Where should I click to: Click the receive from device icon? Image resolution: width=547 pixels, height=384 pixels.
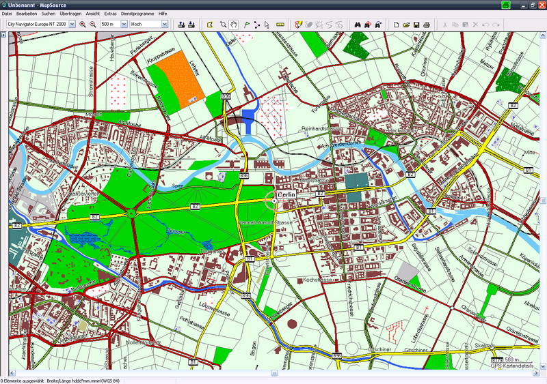click(x=192, y=24)
